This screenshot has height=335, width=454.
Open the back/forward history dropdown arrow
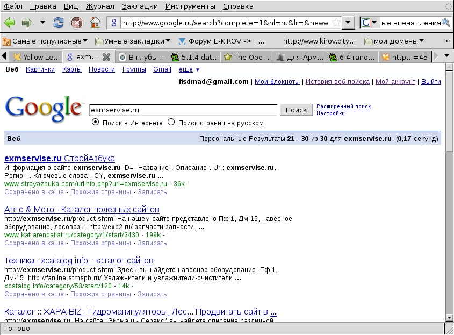pos(42,23)
